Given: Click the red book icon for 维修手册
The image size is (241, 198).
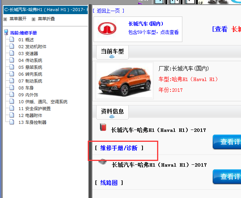Looking at the screenshot, I should tap(103, 127).
